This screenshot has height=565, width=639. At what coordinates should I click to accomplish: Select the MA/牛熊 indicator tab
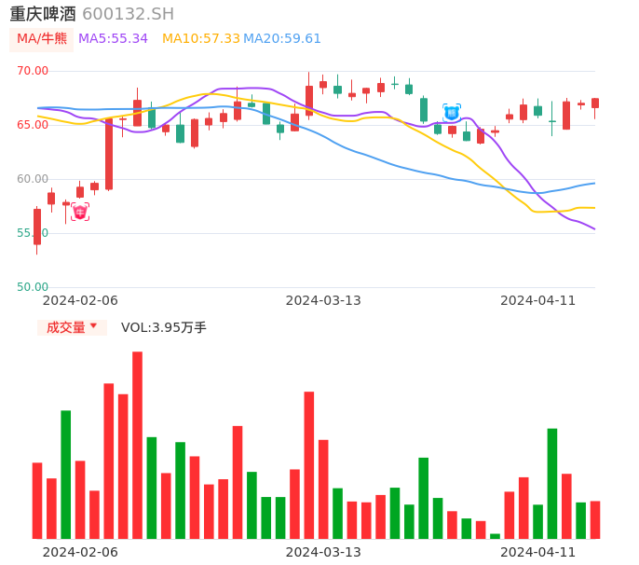pyautogui.click(x=42, y=39)
